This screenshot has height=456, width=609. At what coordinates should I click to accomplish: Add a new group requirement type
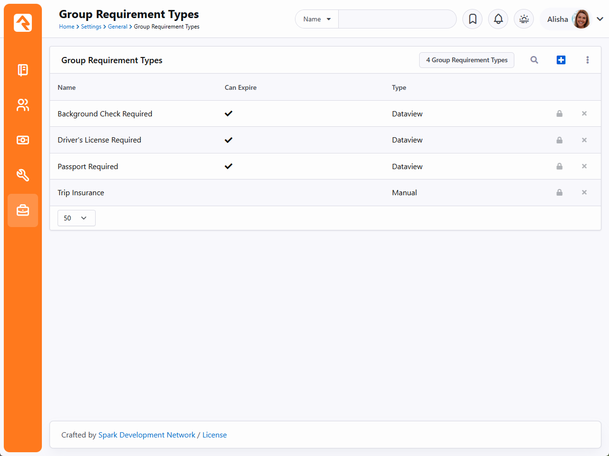coord(561,60)
